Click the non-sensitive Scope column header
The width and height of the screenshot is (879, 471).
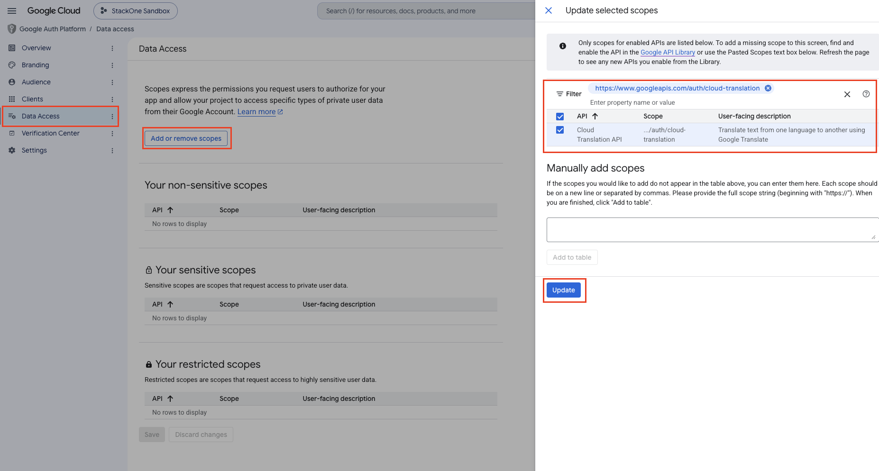(x=229, y=210)
